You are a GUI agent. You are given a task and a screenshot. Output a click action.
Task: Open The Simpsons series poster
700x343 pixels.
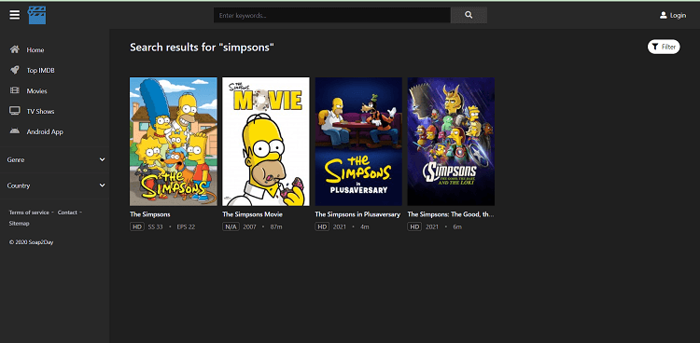(174, 142)
